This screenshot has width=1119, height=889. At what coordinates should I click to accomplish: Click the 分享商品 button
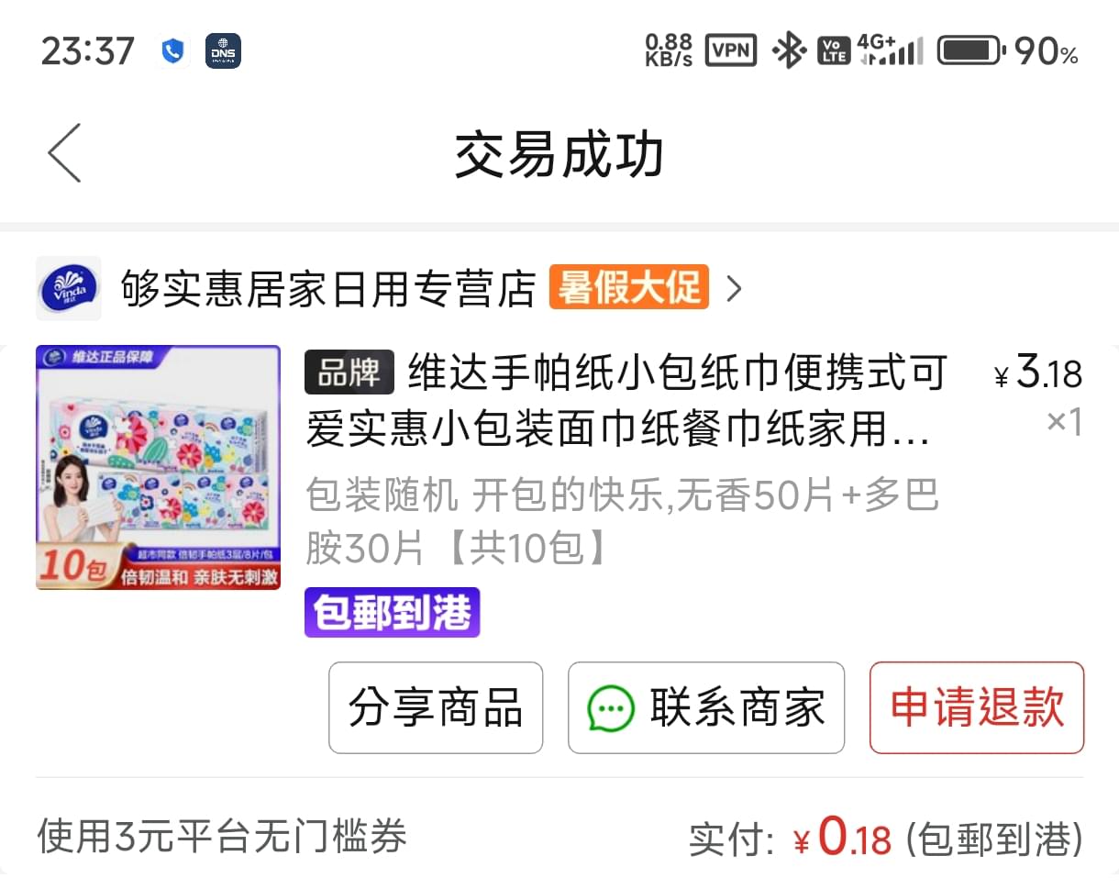click(x=436, y=708)
